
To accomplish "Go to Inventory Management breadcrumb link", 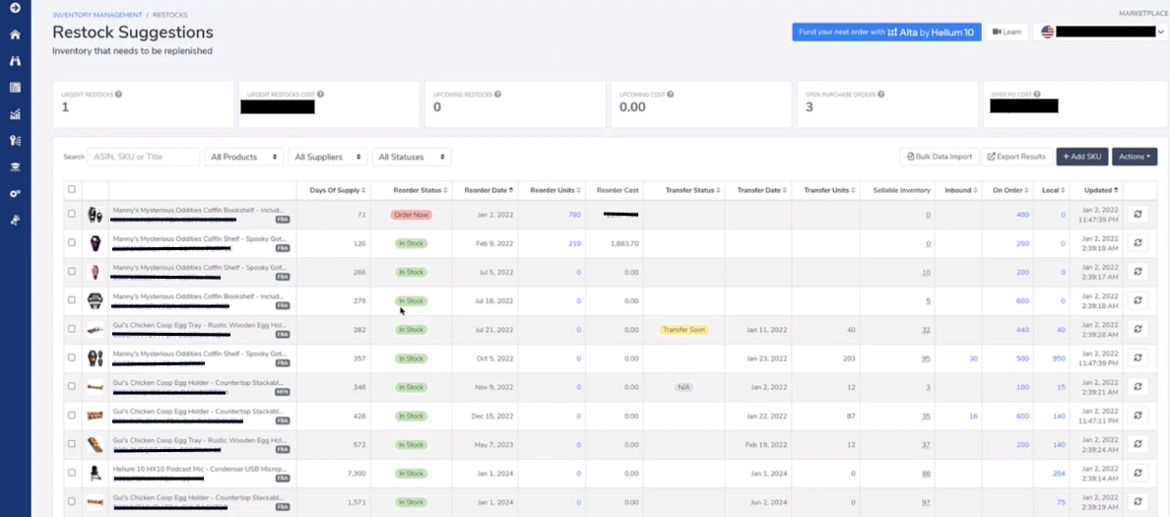I will click(x=97, y=16).
